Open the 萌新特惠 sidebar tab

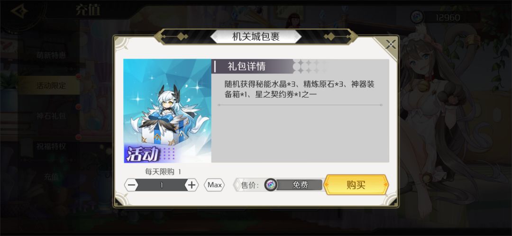click(51, 55)
